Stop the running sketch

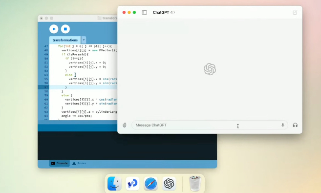coord(65,29)
